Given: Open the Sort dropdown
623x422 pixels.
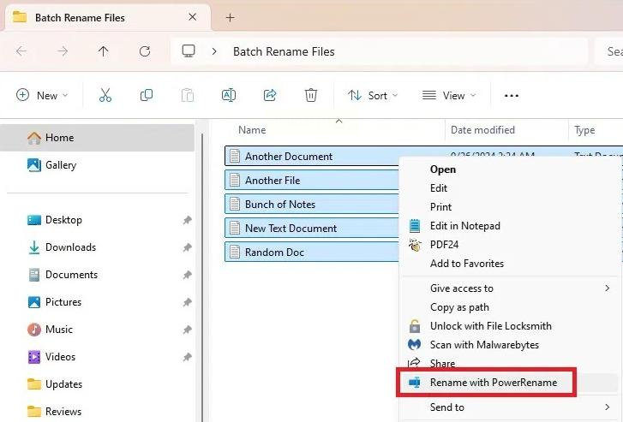Looking at the screenshot, I should point(372,95).
